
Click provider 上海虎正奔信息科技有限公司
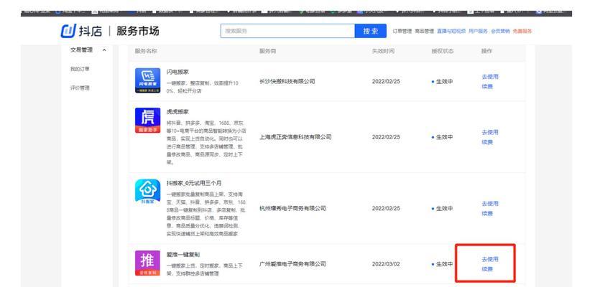(x=295, y=137)
